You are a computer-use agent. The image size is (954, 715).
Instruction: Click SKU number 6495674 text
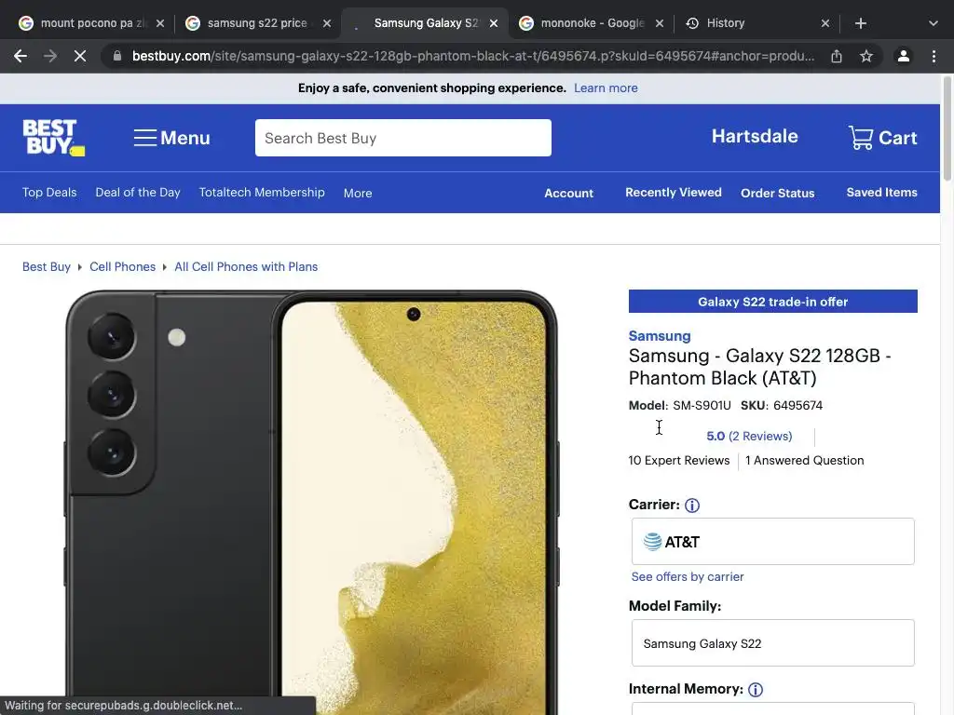797,406
